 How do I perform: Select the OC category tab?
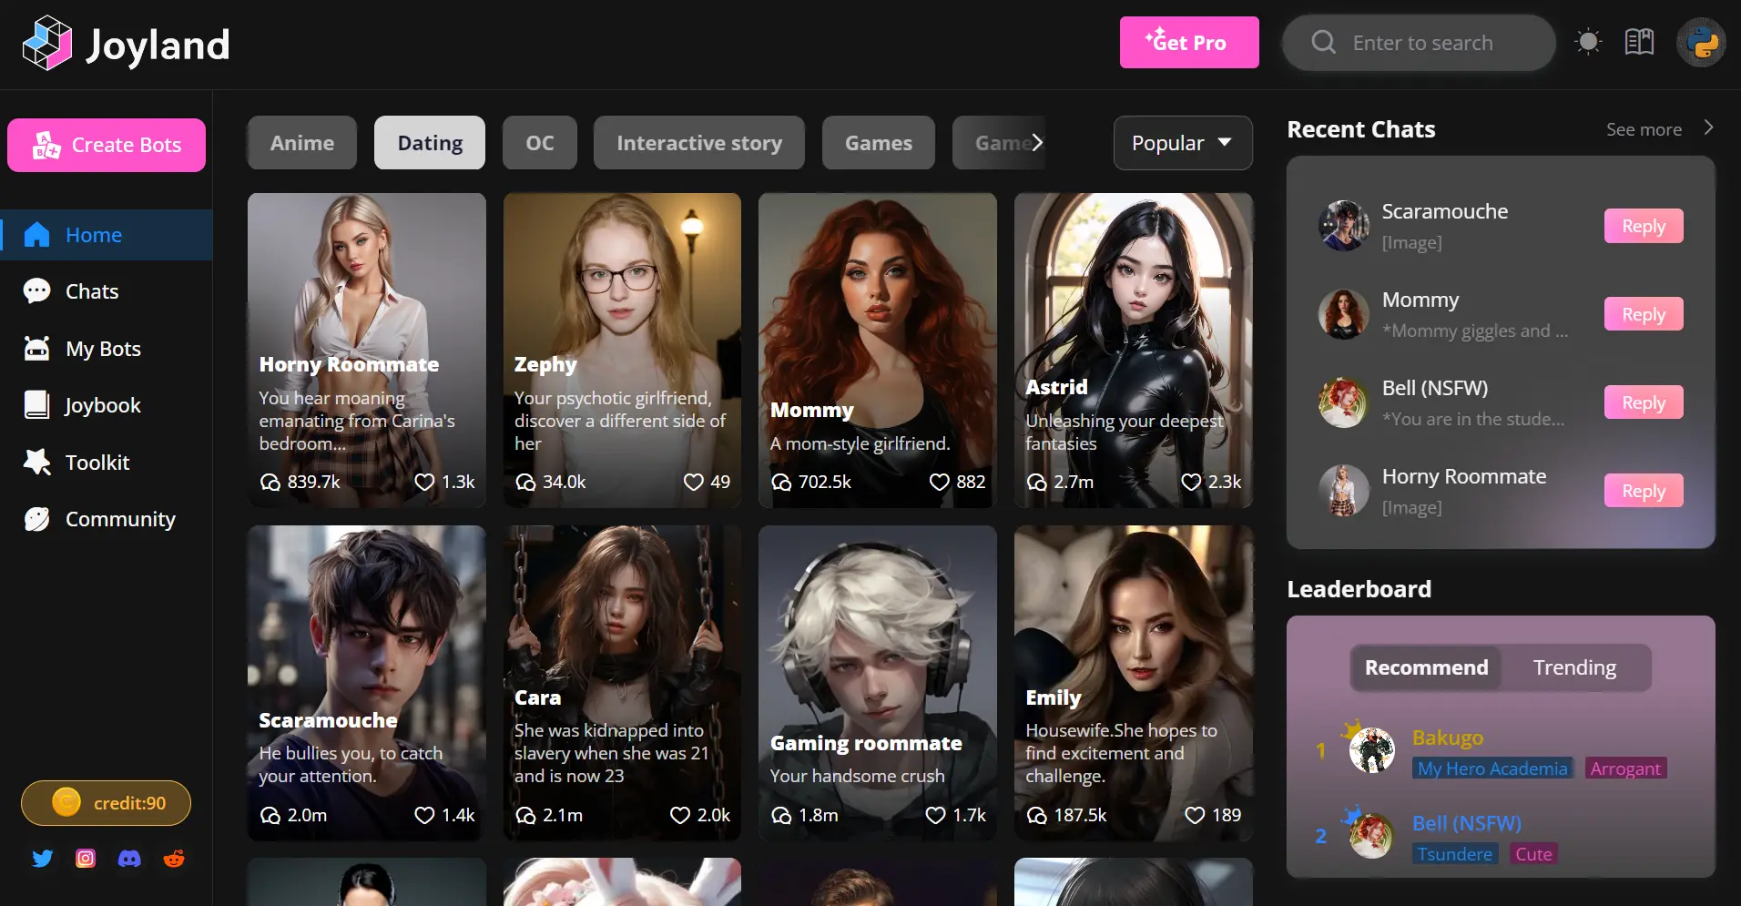(540, 143)
